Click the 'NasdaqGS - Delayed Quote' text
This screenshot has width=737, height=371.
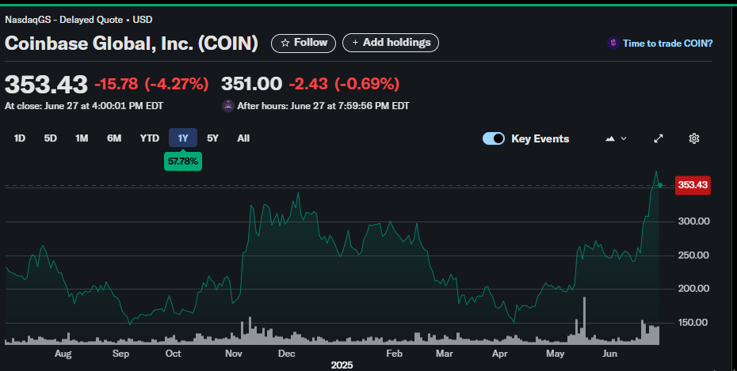[64, 20]
